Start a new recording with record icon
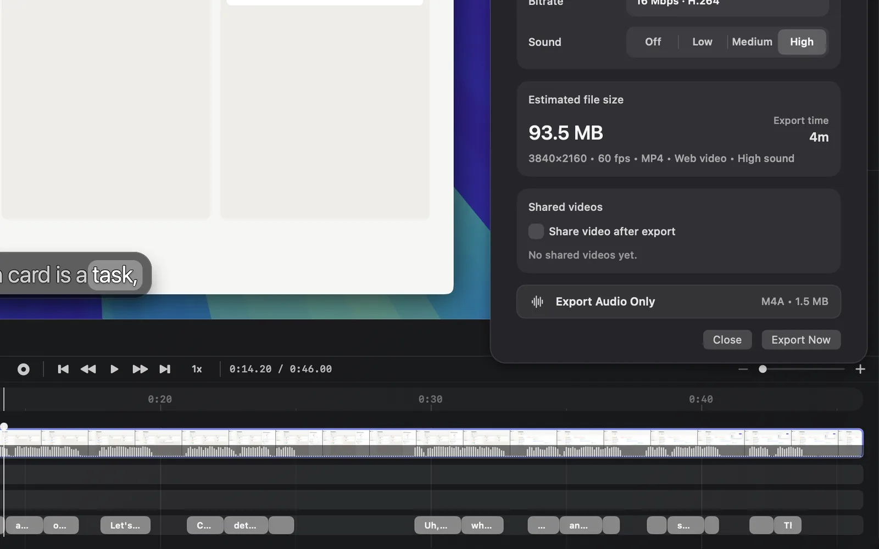 pyautogui.click(x=24, y=369)
